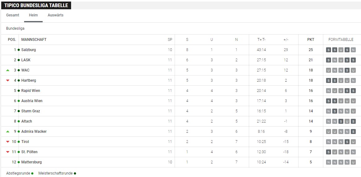
Task: Click the FORMTABELLE column header
Action: point(341,40)
